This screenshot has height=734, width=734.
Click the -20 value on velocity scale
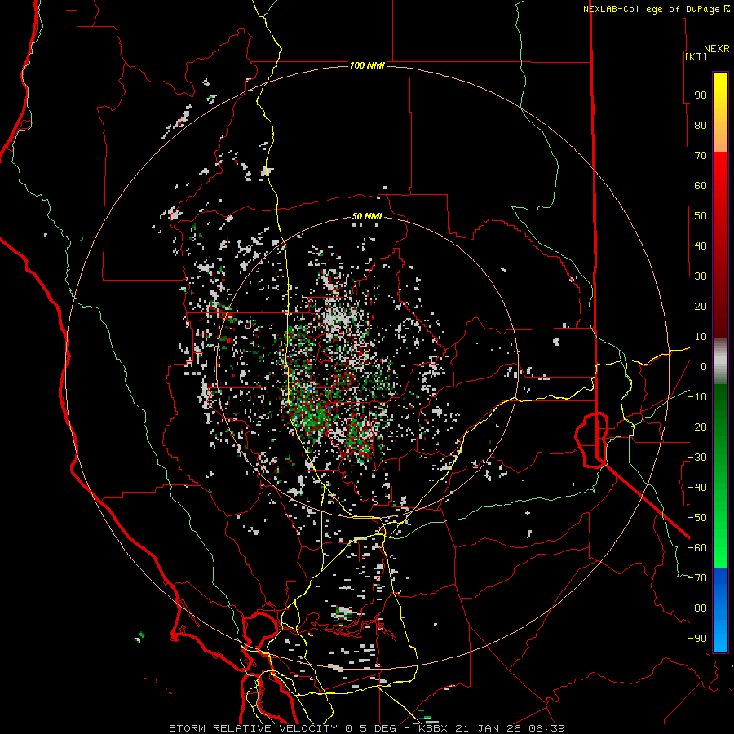click(x=697, y=427)
